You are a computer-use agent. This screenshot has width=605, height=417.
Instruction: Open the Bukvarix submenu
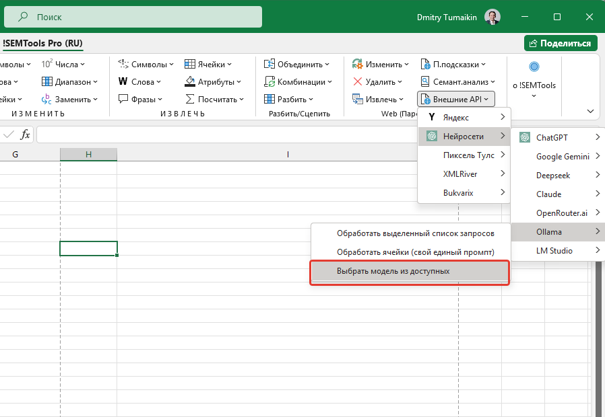click(464, 192)
